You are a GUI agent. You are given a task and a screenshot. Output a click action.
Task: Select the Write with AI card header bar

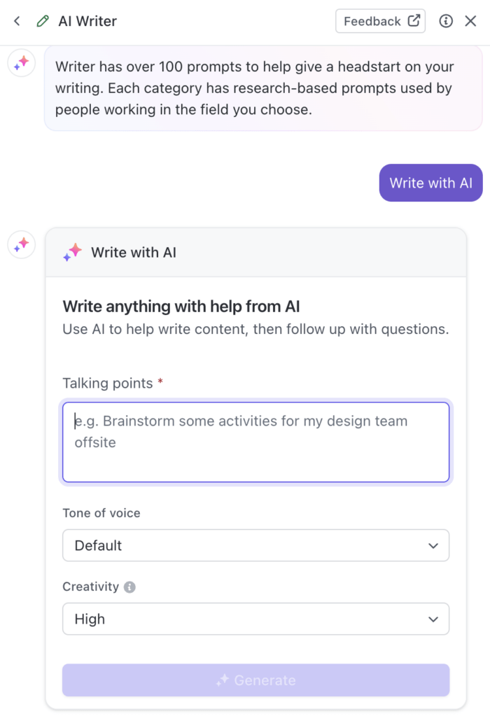(x=256, y=252)
